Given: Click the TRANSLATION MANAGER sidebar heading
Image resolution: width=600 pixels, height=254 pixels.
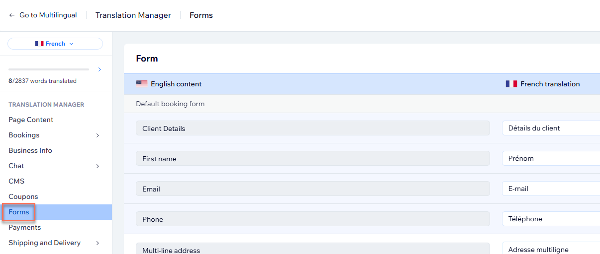Looking at the screenshot, I should (x=46, y=104).
